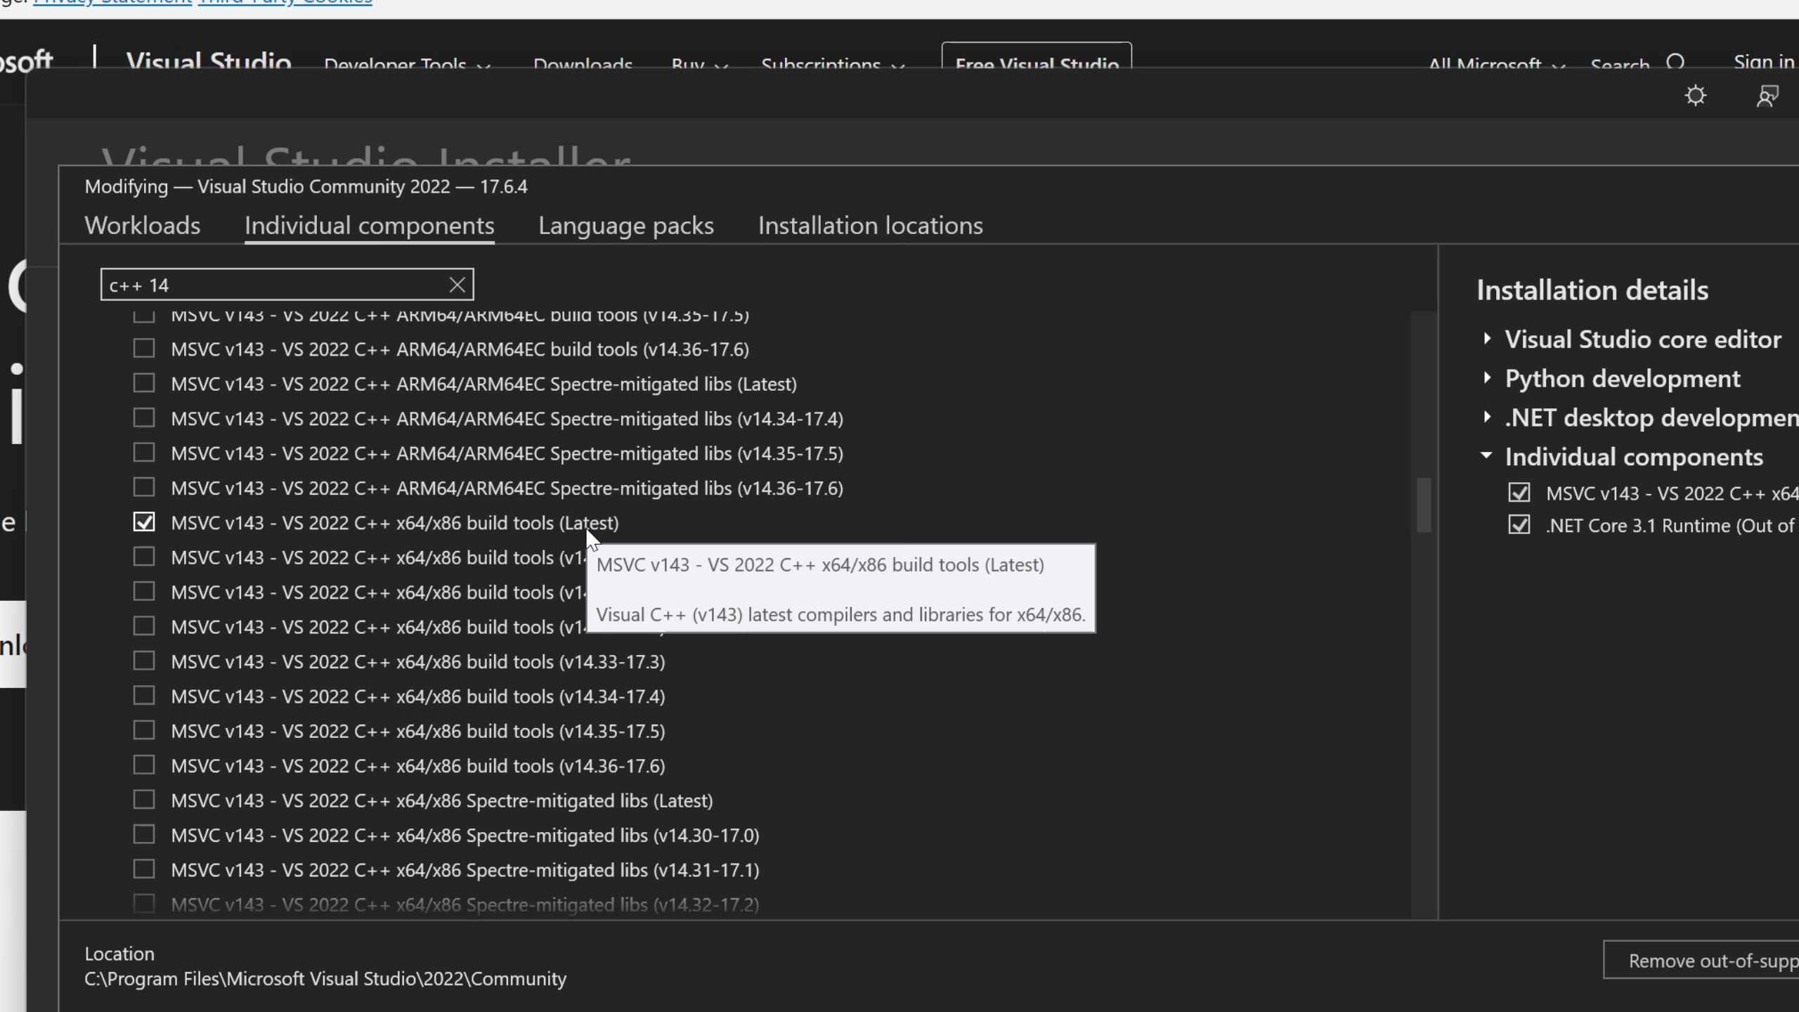Check x64/x86 Spectre-mitigated libs (Latest)
The width and height of the screenshot is (1799, 1012).
pyautogui.click(x=144, y=800)
